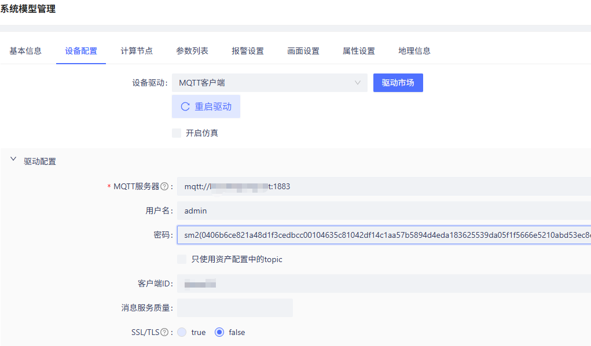Open the 设备驱动 MQTT客户端 dropdown
This screenshot has height=346, width=591.
pyautogui.click(x=270, y=83)
